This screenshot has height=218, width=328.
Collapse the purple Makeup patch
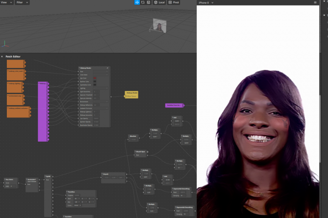point(39,84)
